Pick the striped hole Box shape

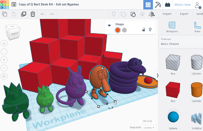click(173, 62)
